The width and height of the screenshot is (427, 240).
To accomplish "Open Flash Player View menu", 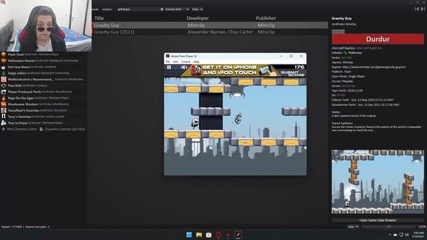I will click(x=175, y=62).
